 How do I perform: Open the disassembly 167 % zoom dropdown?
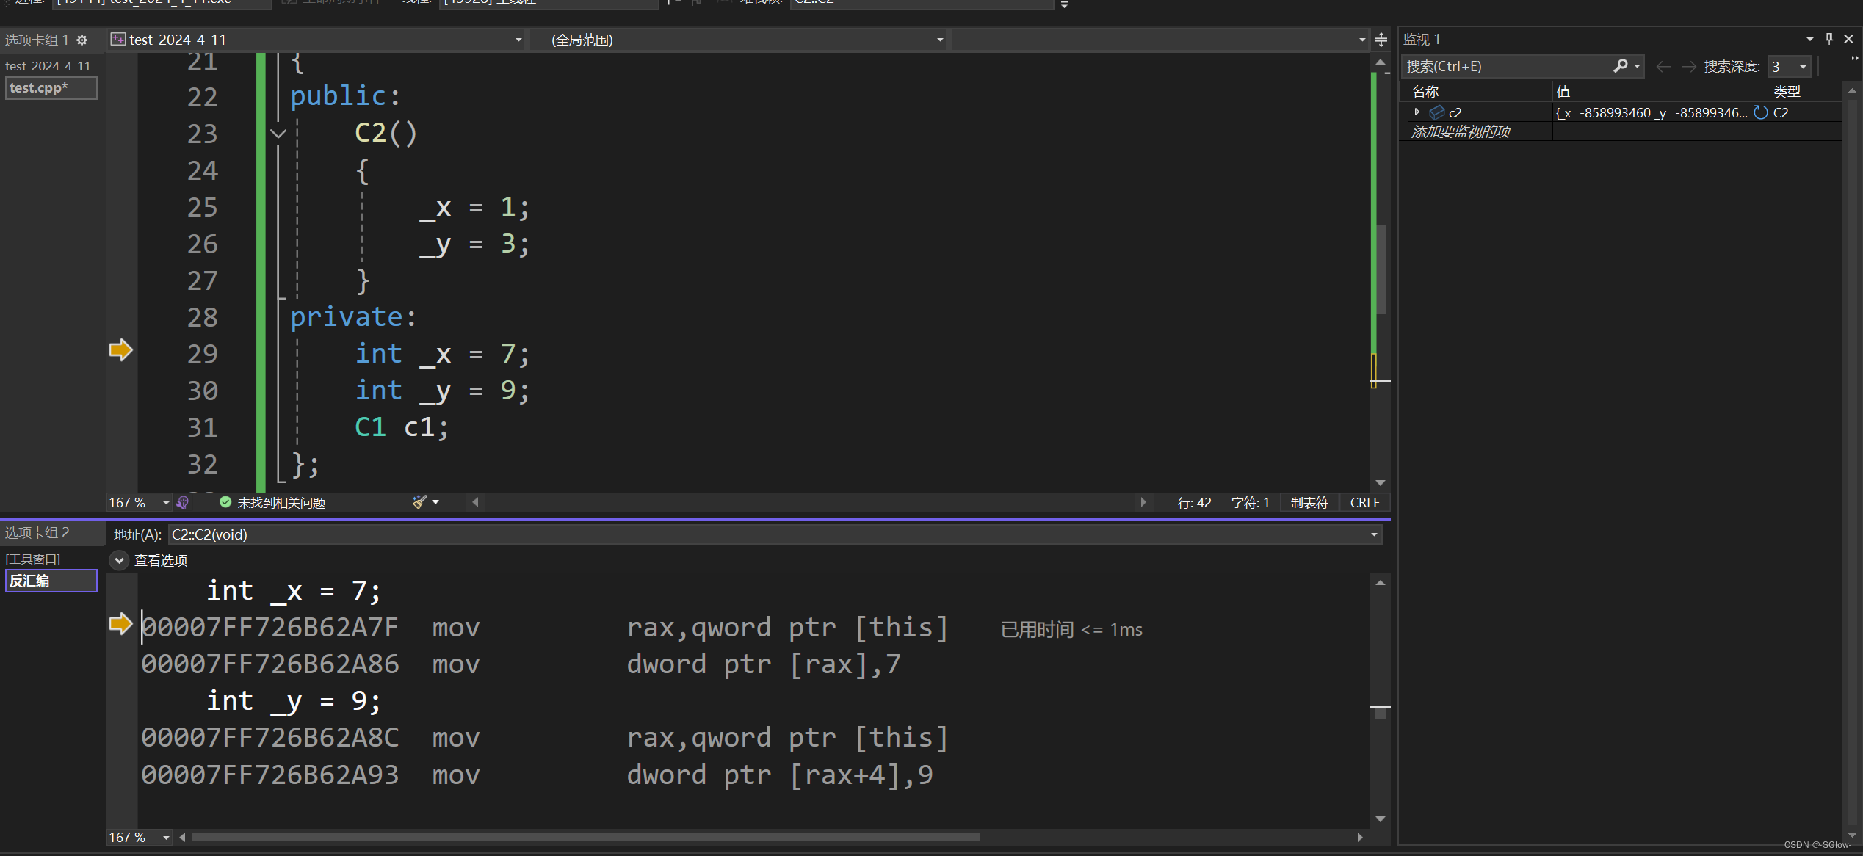point(166,838)
